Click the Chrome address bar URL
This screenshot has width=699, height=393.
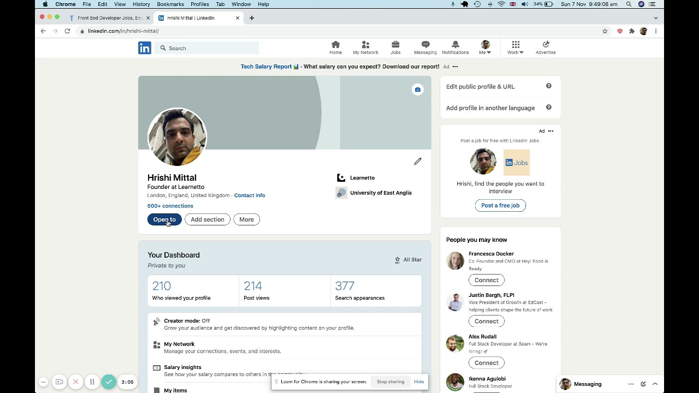pos(123,31)
